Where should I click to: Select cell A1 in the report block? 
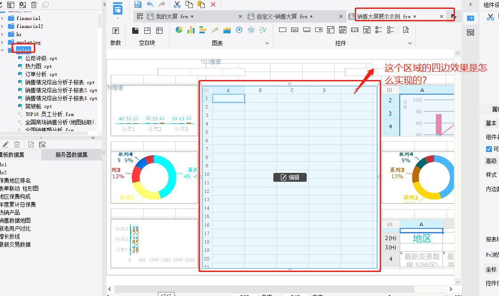click(228, 99)
